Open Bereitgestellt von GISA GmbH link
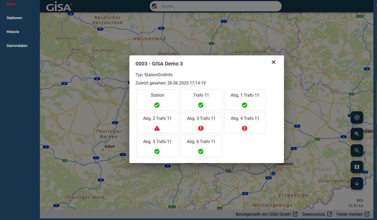This screenshot has height=220, width=377. tap(266, 214)
